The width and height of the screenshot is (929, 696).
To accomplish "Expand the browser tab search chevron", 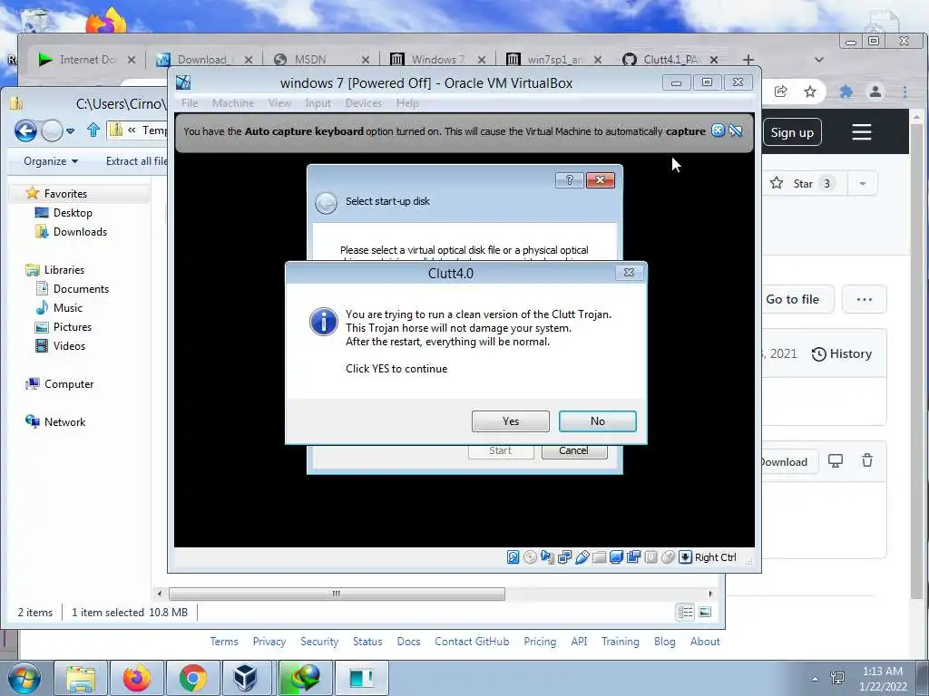I will pos(819,60).
